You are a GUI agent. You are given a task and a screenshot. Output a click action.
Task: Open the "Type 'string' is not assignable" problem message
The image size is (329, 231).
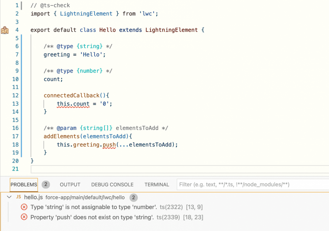pyautogui.click(x=94, y=207)
